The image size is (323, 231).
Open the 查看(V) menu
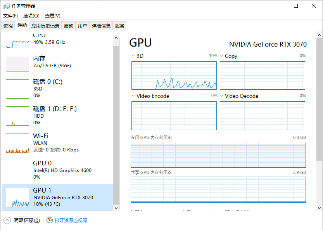[x=52, y=16]
